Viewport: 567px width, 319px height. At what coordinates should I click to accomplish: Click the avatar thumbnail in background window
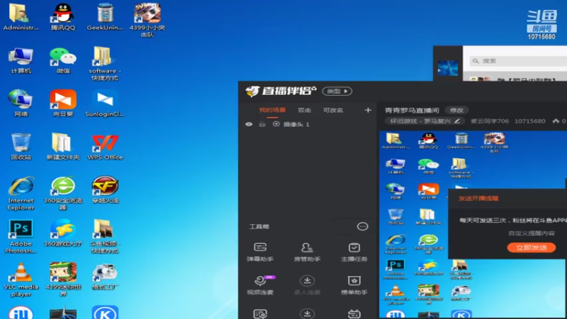coord(448,67)
